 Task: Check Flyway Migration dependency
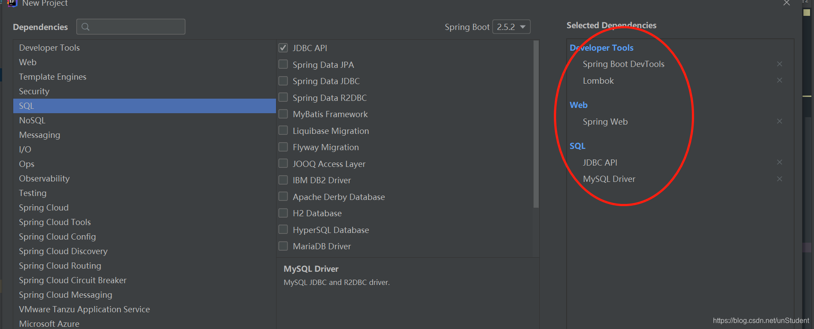click(x=283, y=147)
